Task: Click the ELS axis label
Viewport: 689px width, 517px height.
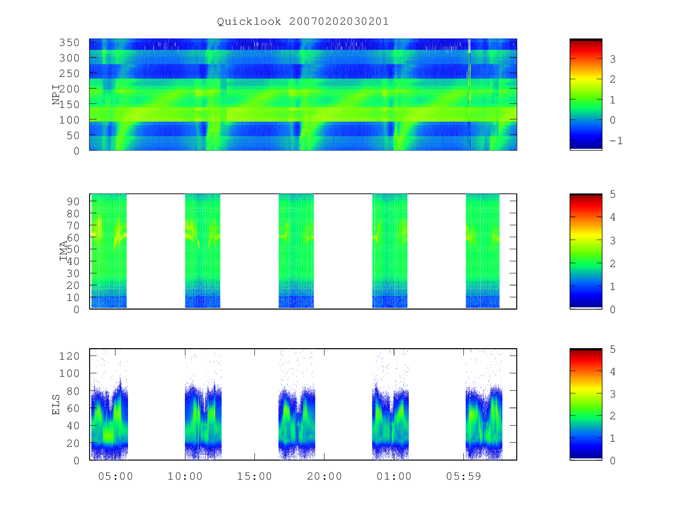Action: tap(56, 404)
